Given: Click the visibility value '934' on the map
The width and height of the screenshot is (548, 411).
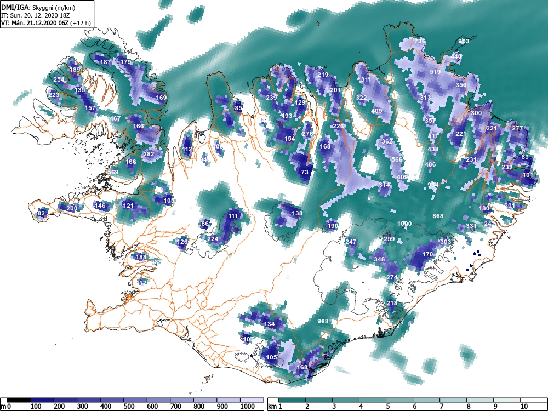Looking at the screenshot, I should point(433,185).
